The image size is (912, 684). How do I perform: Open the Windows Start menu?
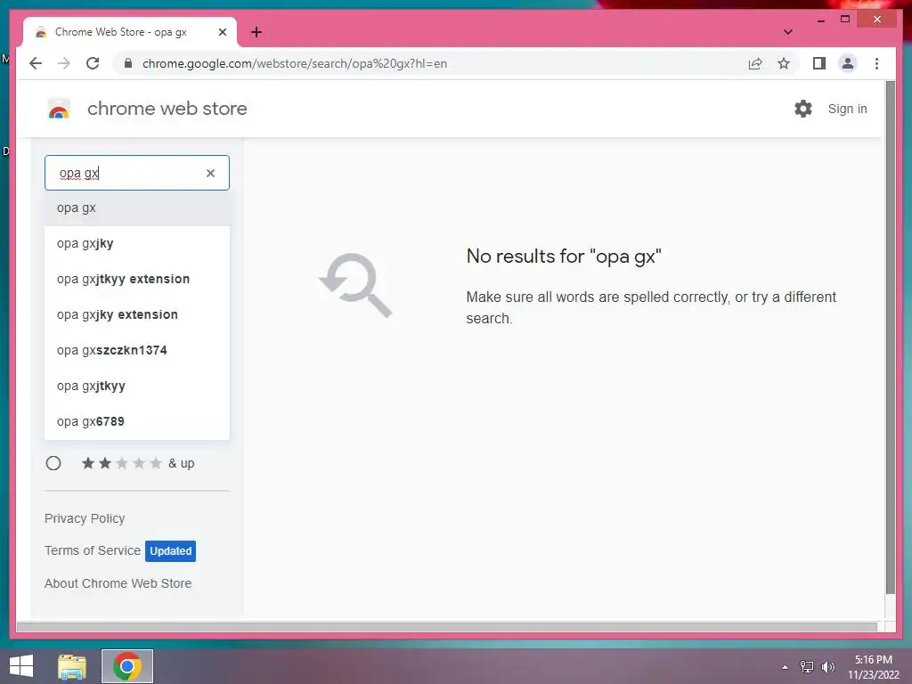pos(21,666)
